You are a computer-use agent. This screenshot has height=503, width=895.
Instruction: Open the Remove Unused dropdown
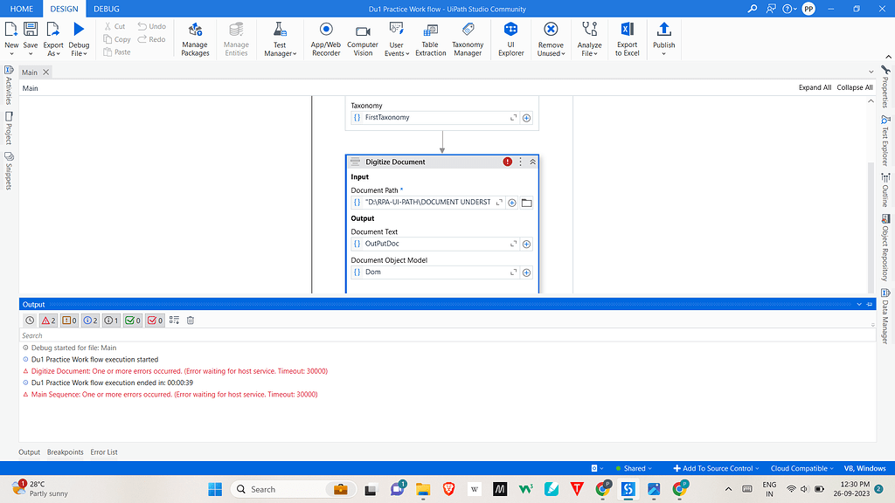pos(551,39)
